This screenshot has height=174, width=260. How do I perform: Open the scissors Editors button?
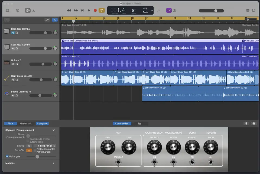pos(34,11)
